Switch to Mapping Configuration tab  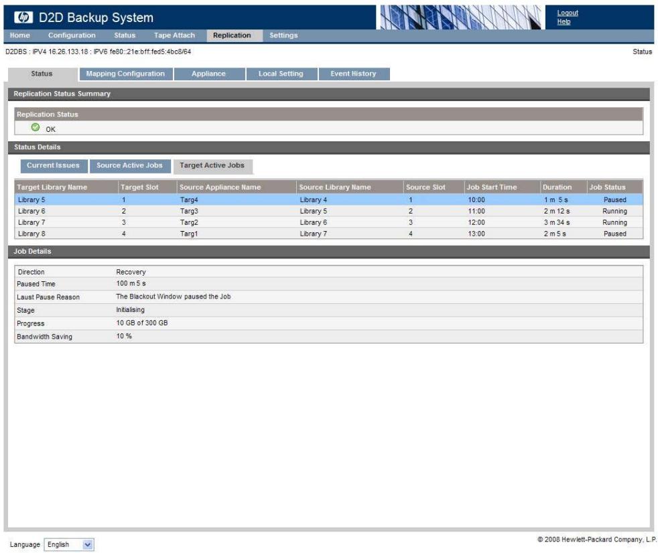(125, 74)
